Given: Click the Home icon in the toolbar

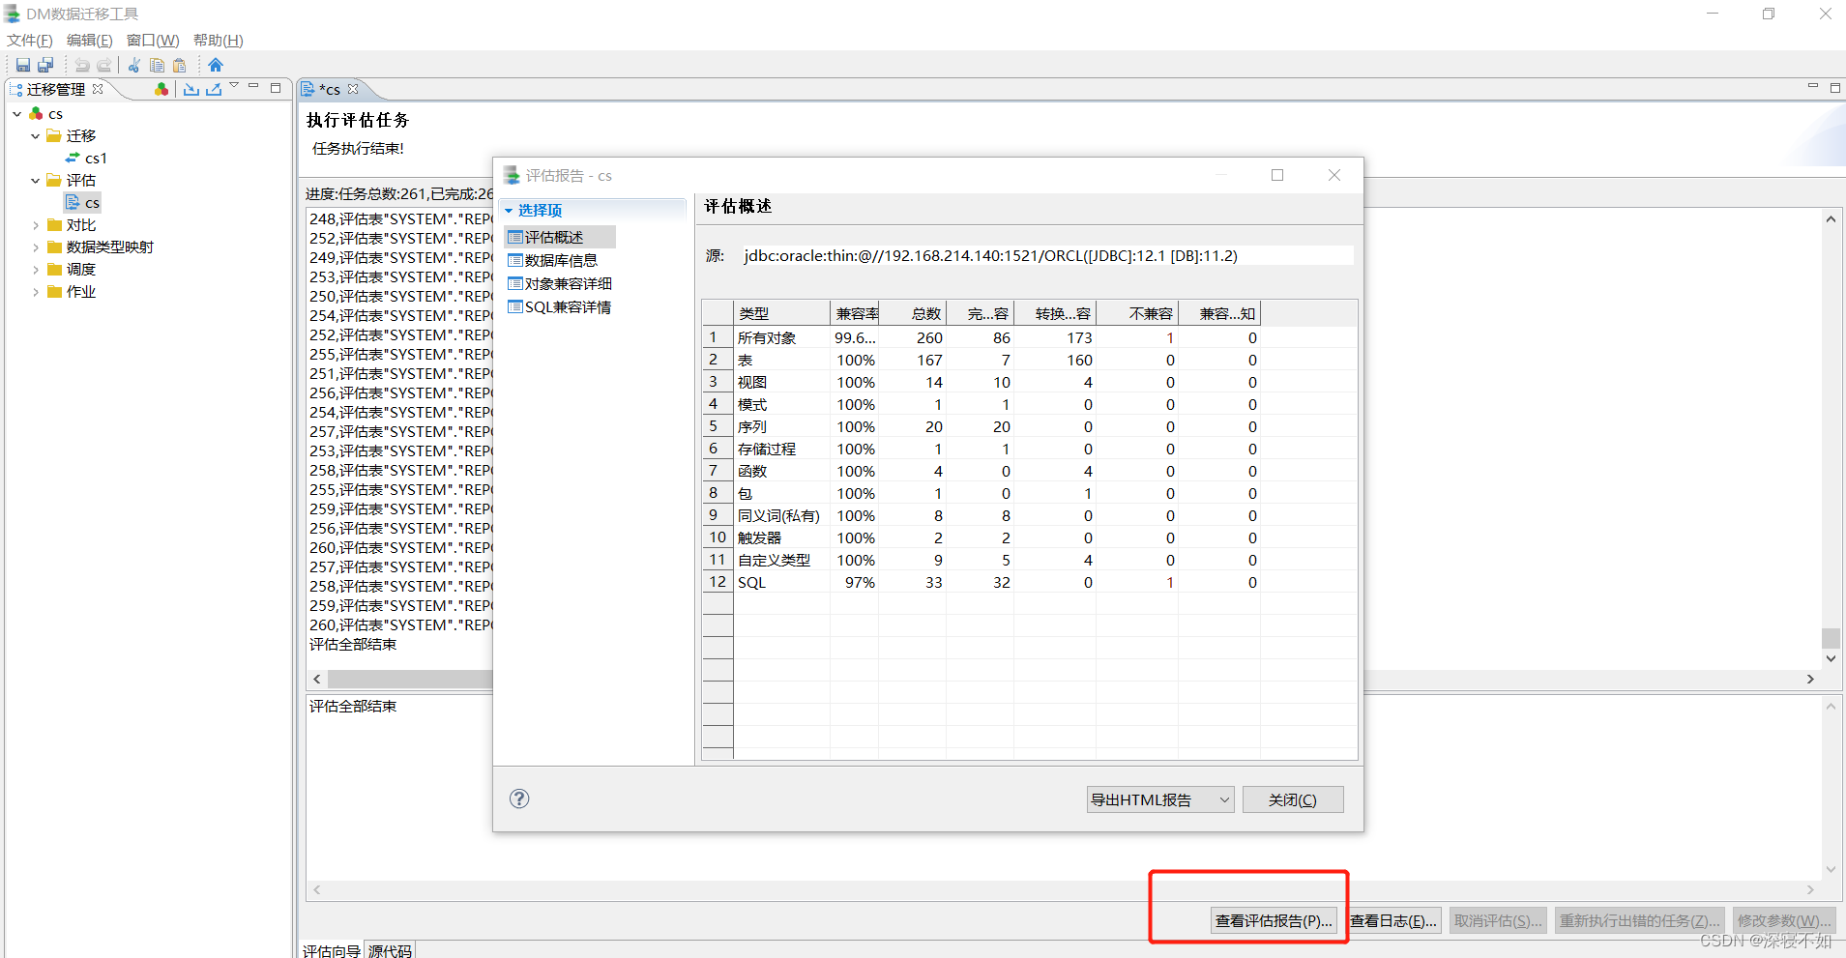Looking at the screenshot, I should (216, 65).
